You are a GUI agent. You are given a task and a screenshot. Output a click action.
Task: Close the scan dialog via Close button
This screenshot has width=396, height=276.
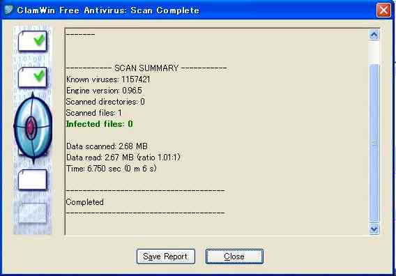234,256
